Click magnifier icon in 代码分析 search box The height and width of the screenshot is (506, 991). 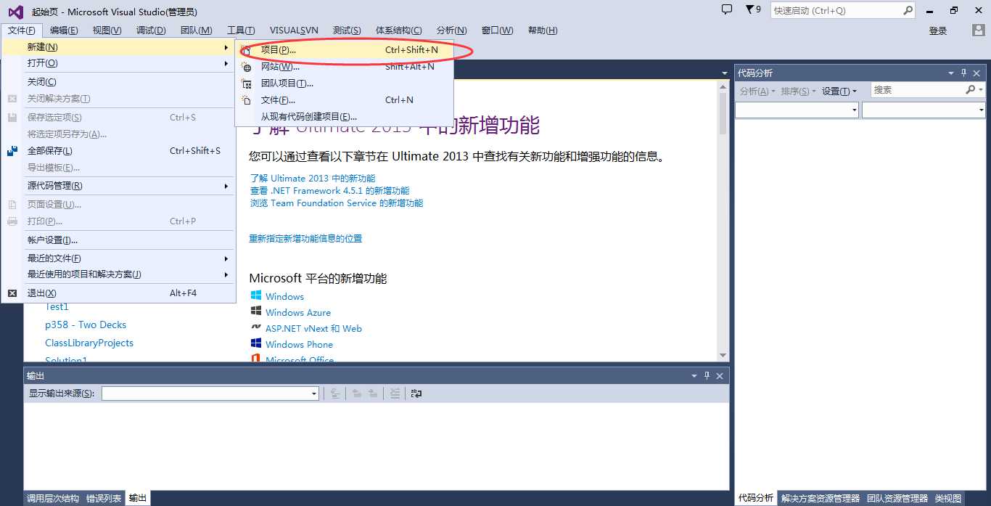click(x=971, y=90)
